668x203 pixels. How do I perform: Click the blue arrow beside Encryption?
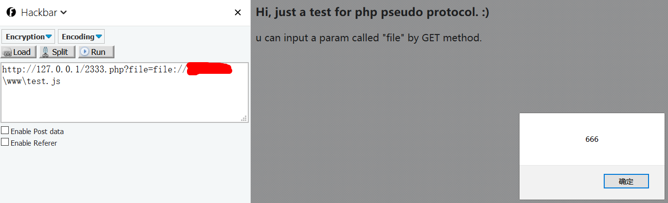pyautogui.click(x=49, y=37)
